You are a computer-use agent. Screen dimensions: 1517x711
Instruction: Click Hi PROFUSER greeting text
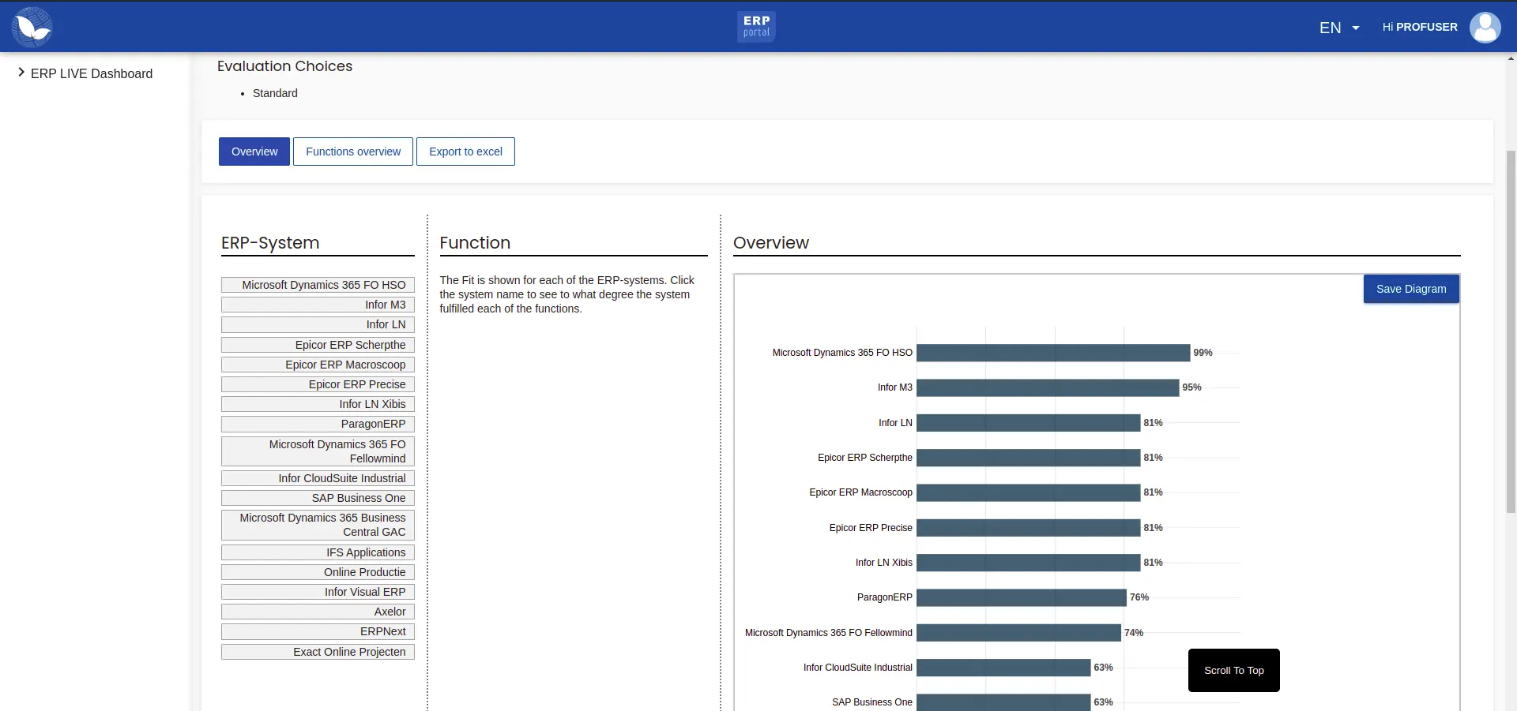click(1420, 27)
